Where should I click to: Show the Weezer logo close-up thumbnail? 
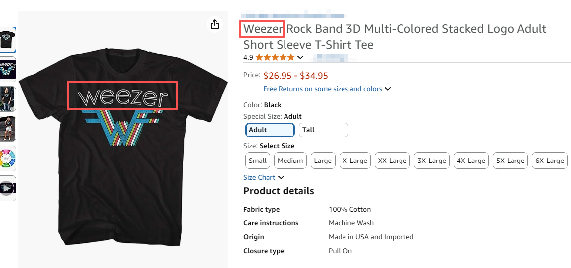click(x=8, y=69)
